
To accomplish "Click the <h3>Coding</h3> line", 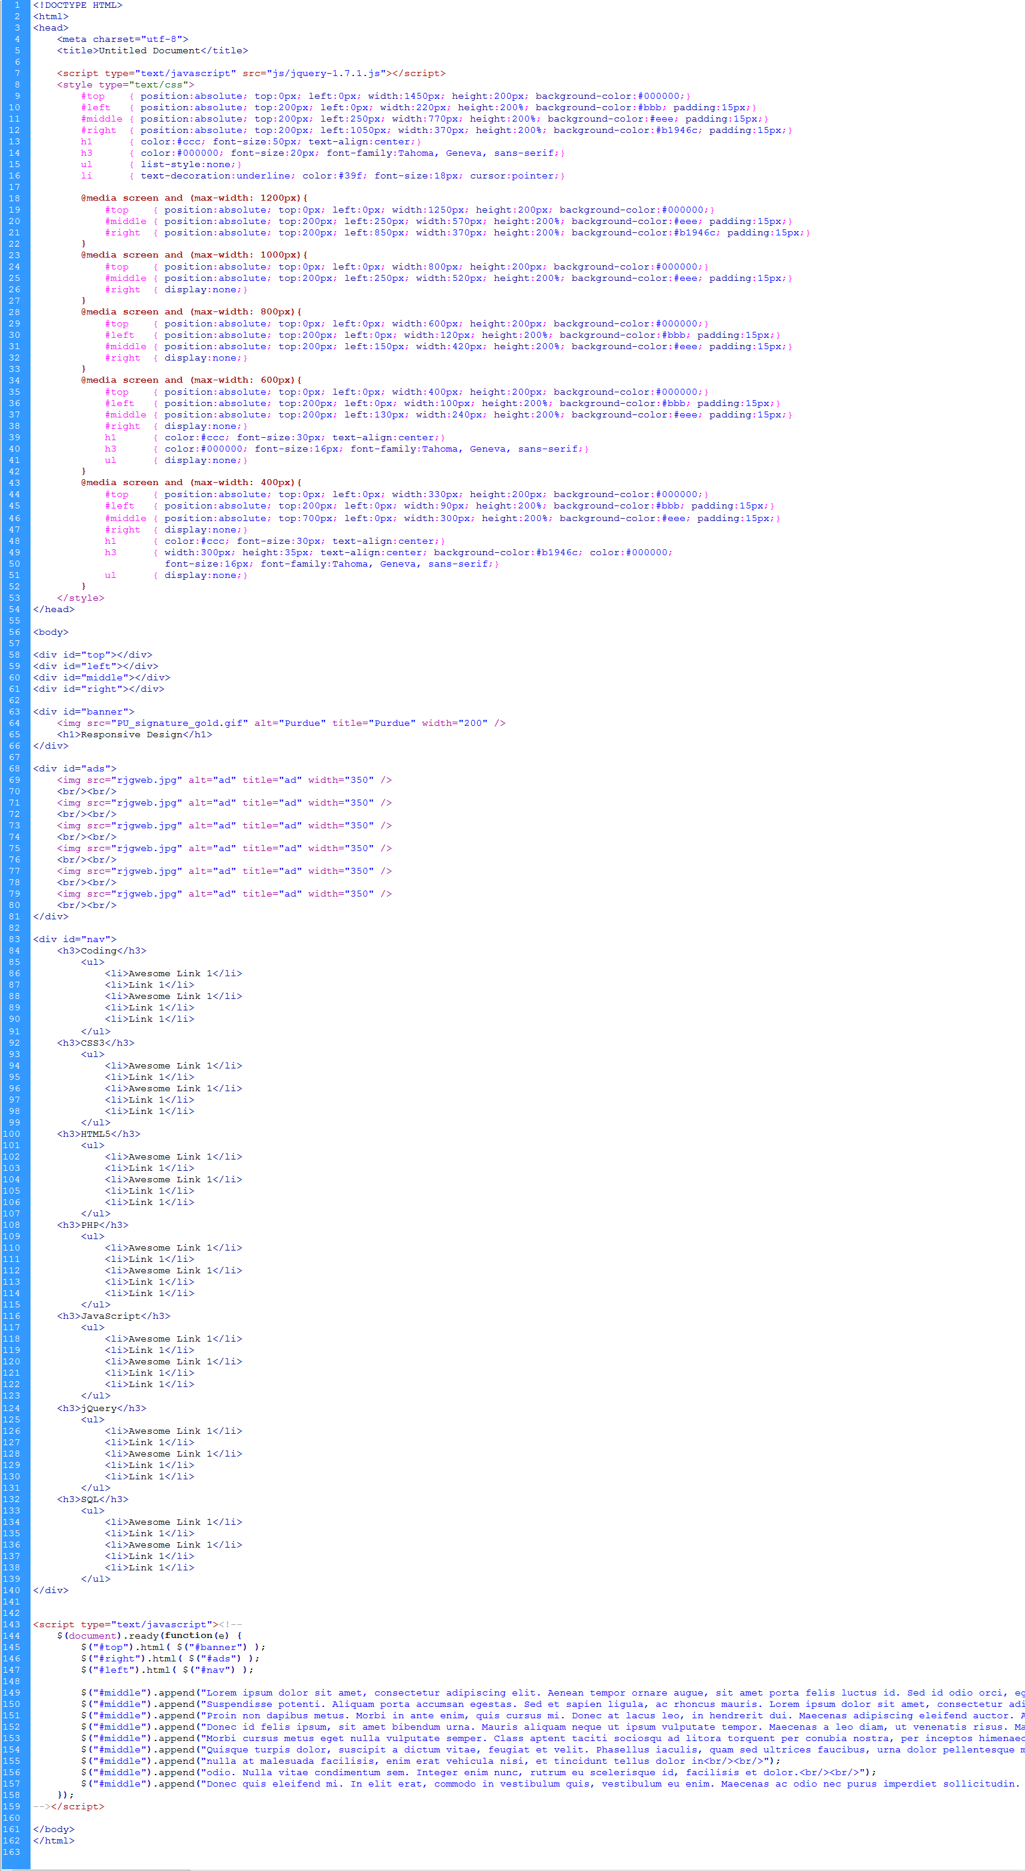I will point(102,950).
